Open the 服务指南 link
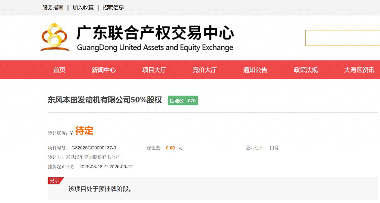 point(53,8)
